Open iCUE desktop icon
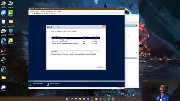Viewport: 180px width, 101px height. pos(3,60)
